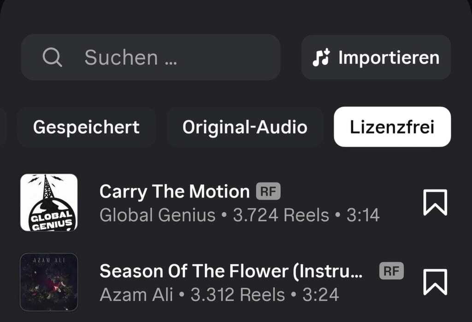Select the track Carry The Motion
This screenshot has width=472, height=322.
[x=174, y=191]
